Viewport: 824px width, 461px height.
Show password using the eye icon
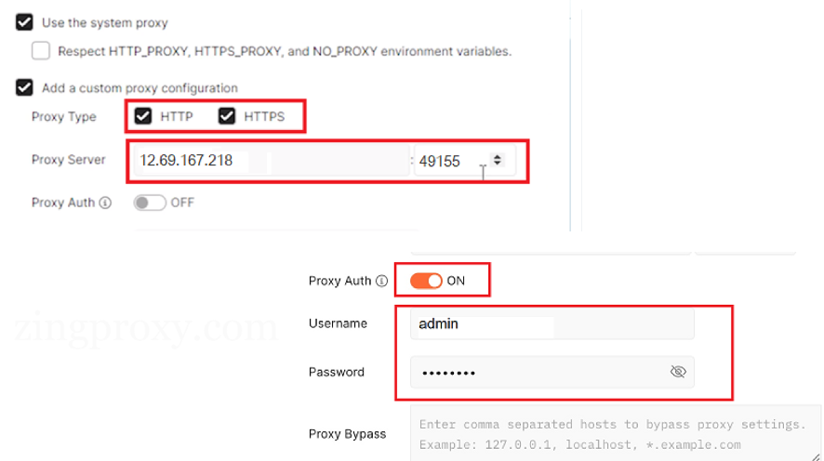point(678,372)
